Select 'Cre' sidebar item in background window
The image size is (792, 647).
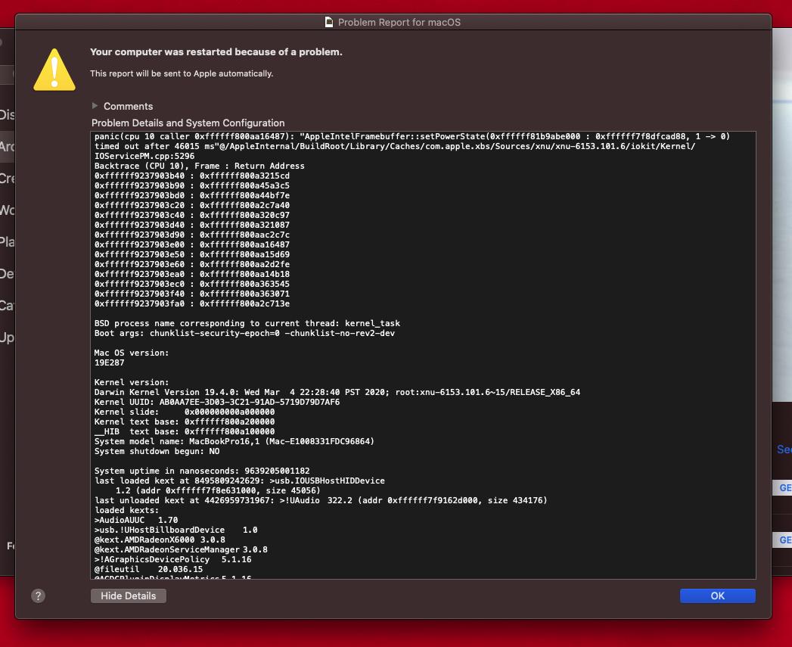click(x=7, y=179)
